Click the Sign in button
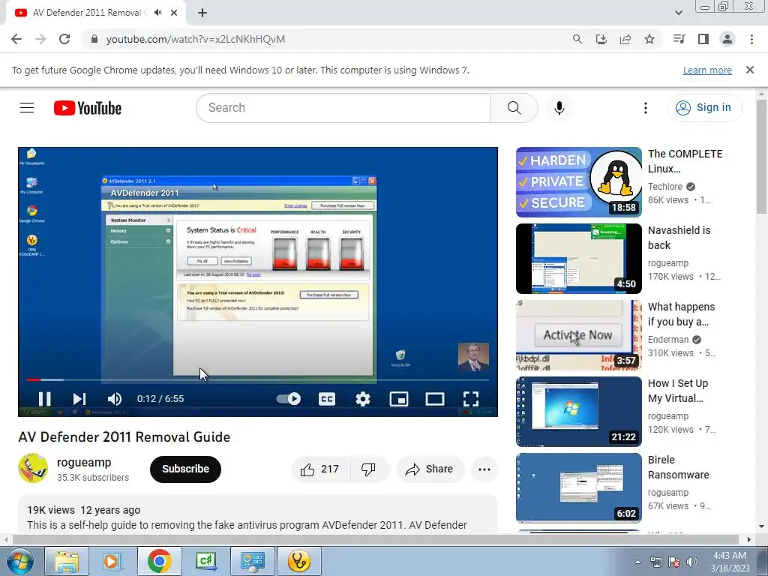 pos(704,108)
